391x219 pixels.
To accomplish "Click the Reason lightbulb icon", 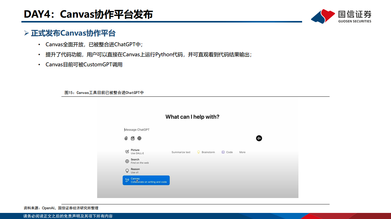I will (x=127, y=171).
